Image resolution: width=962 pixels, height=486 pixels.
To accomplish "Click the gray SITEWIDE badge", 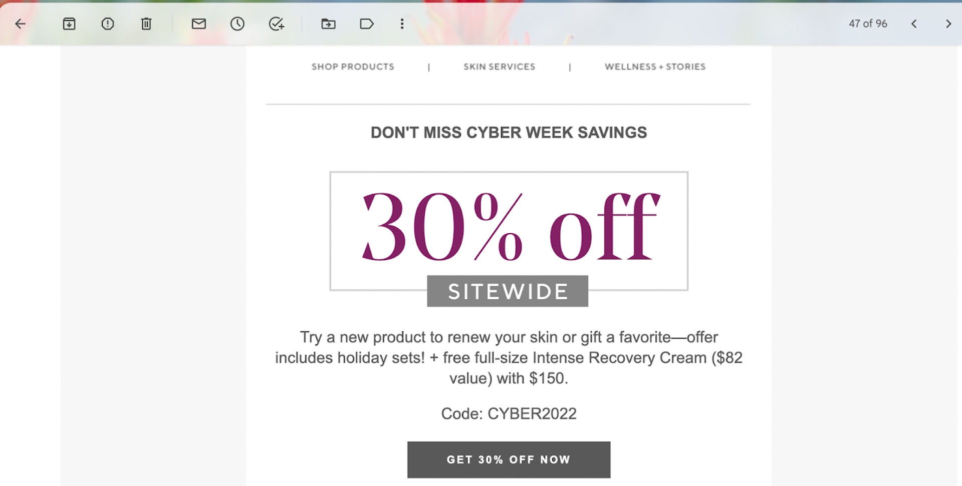I will pos(508,291).
